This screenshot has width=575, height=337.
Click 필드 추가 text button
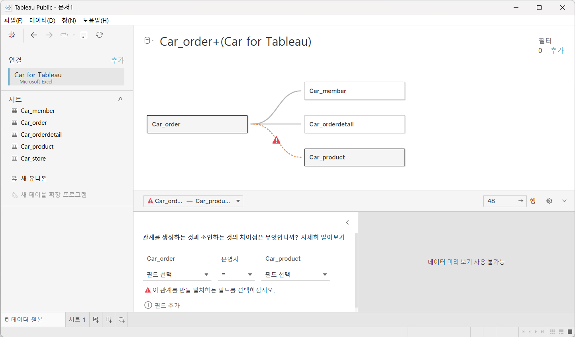pyautogui.click(x=167, y=305)
